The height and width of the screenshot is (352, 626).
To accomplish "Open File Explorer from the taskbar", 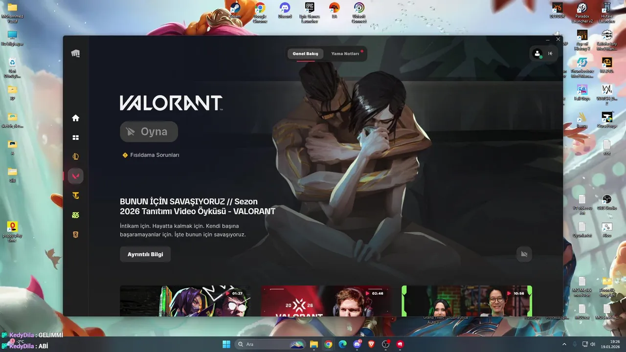I will tap(313, 344).
